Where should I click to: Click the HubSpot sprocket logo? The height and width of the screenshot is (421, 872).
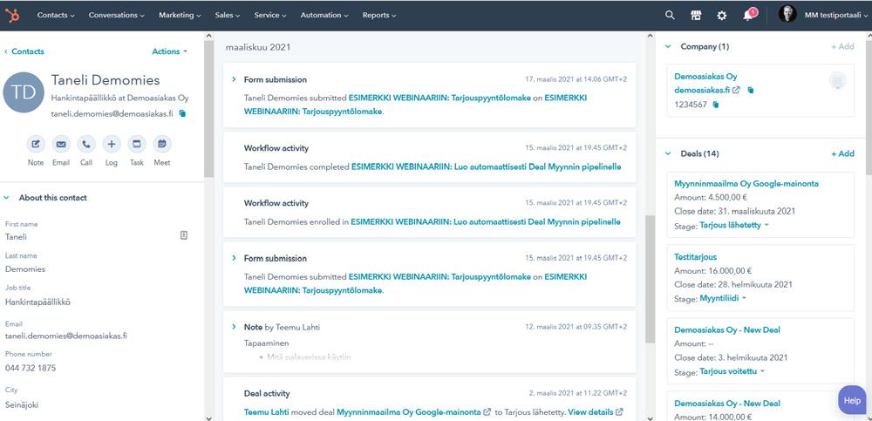[x=12, y=16]
